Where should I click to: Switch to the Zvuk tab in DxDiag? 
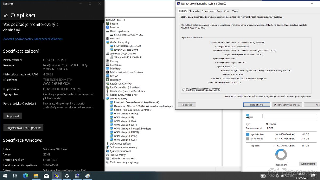pos(226,11)
